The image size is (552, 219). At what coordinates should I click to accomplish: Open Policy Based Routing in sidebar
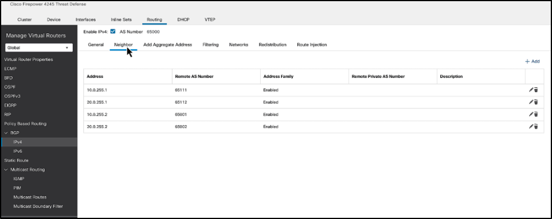(25, 124)
